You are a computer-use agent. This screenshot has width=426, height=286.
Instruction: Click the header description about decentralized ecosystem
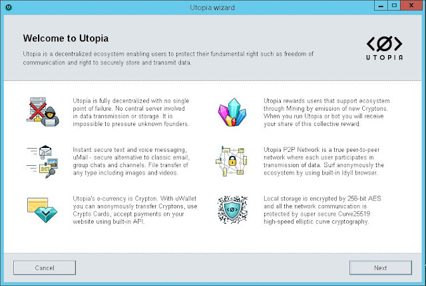[168, 58]
